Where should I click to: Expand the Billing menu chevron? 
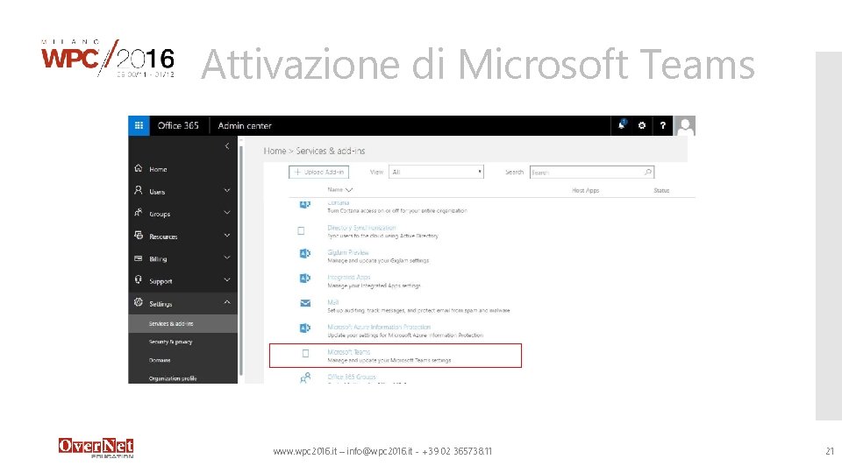pos(227,258)
